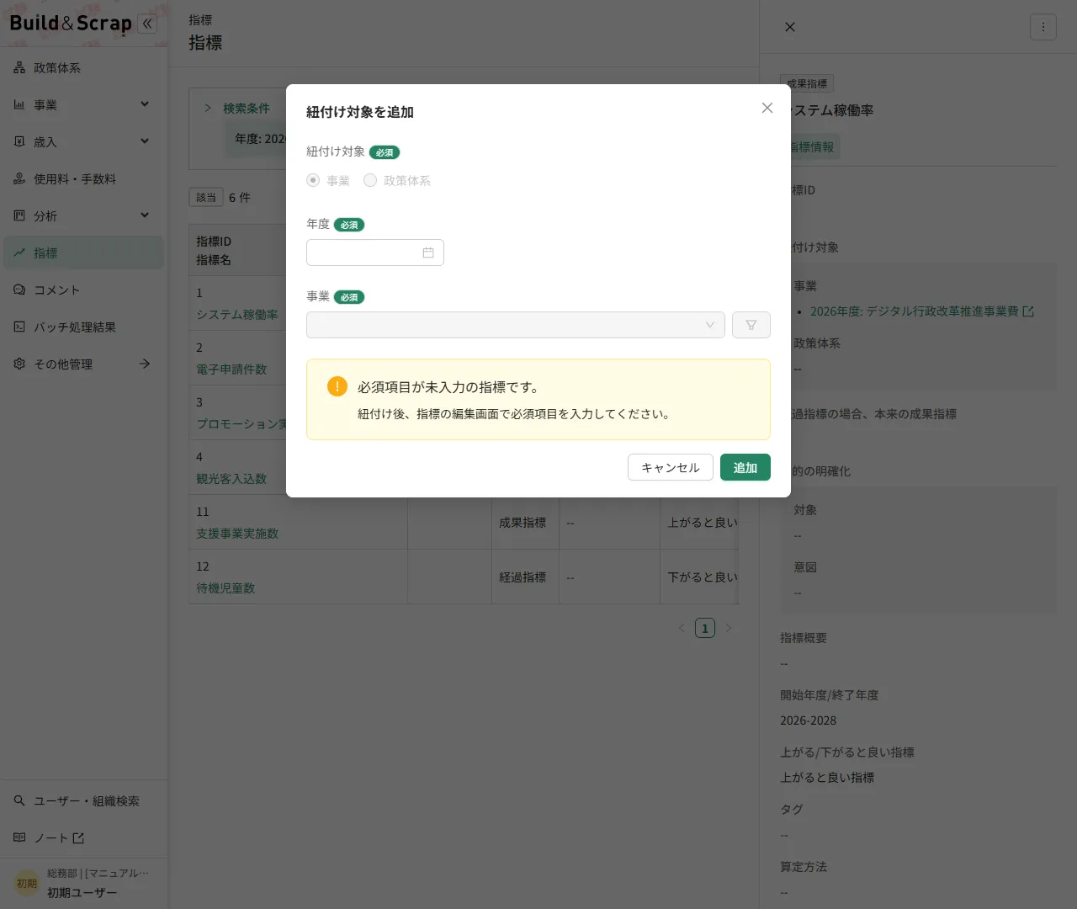Click the キャンセル button
The image size is (1077, 909).
[671, 467]
